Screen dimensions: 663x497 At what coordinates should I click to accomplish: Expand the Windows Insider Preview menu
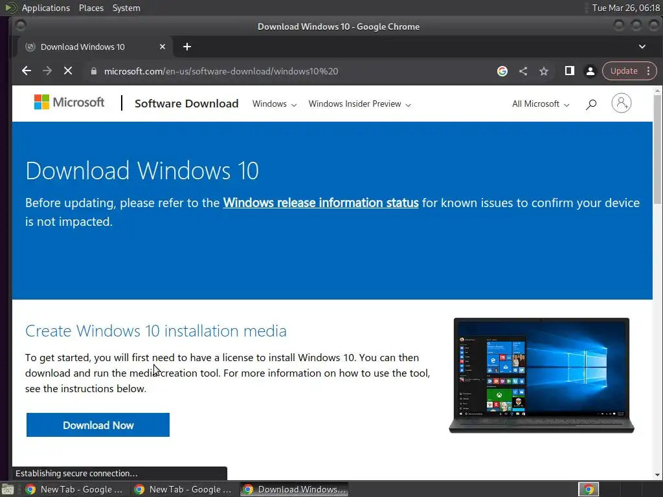359,104
